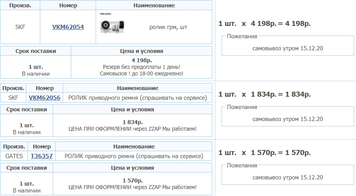The height and width of the screenshot is (196, 356).
Task: Open the VKM62054 part number link
Action: click(x=68, y=27)
